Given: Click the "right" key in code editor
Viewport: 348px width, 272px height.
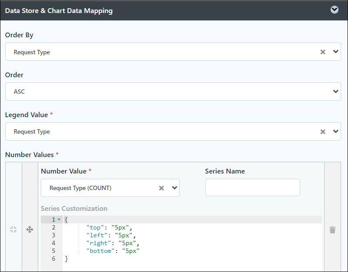Looking at the screenshot, I should click(98, 243).
